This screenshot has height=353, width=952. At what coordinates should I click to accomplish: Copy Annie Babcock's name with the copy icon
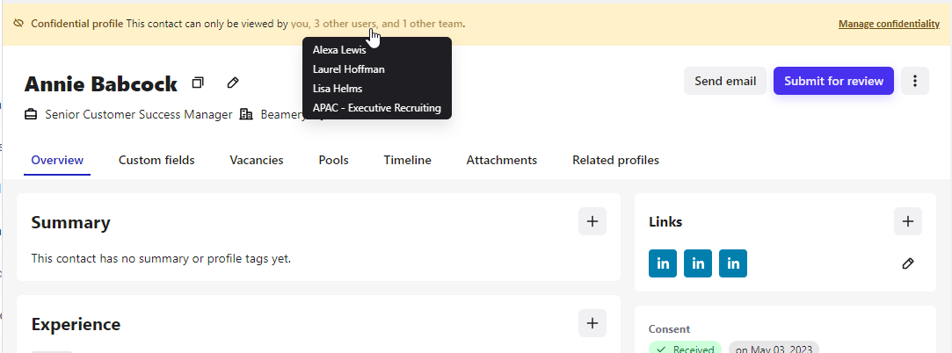(197, 83)
